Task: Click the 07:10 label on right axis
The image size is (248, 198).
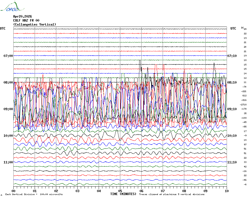Action: pos(231,56)
